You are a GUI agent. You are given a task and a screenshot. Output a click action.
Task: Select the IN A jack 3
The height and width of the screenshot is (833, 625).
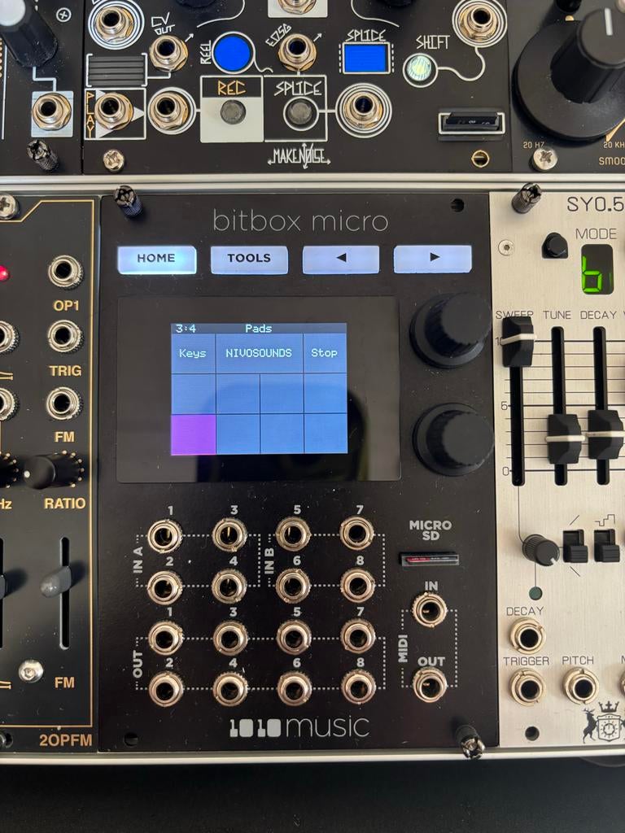229,534
